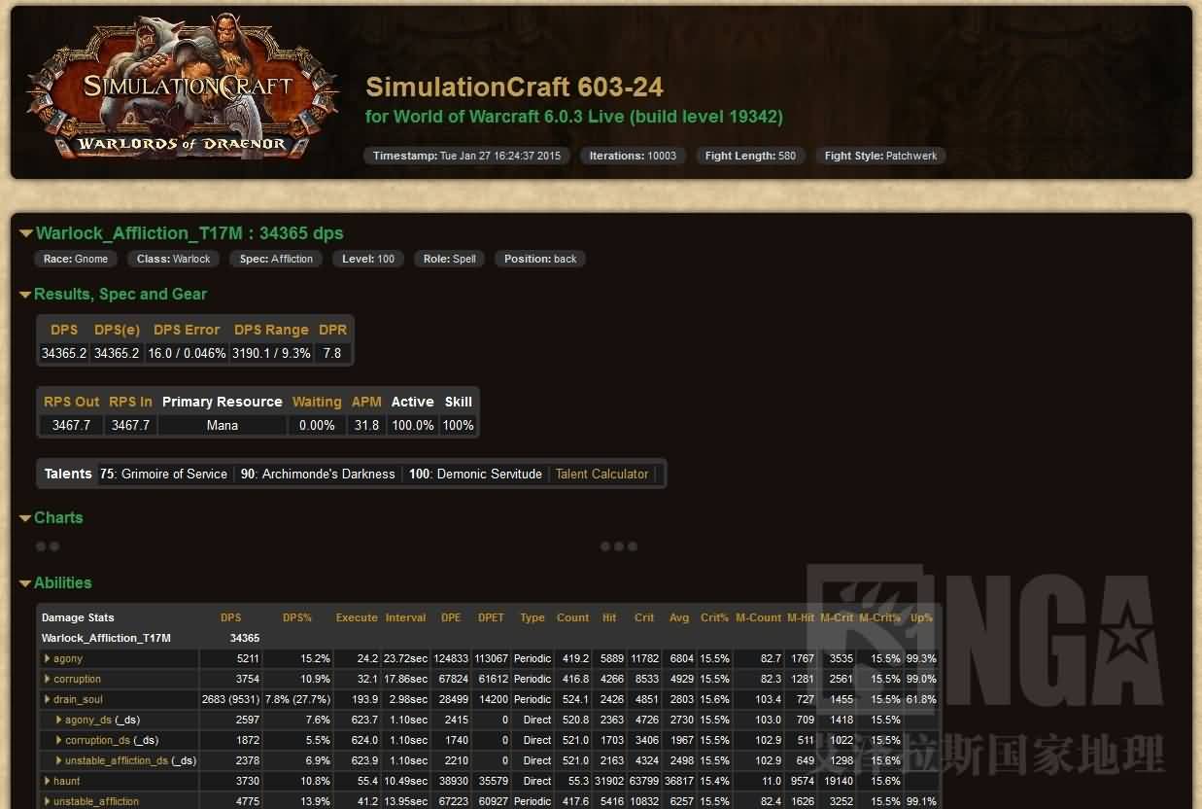The width and height of the screenshot is (1202, 809).
Task: Click the SimulationCraft 603-24 title
Action: [x=514, y=87]
